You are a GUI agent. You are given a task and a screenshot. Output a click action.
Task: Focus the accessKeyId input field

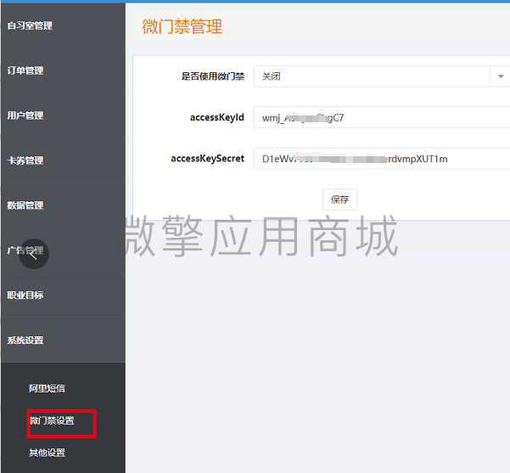382,117
